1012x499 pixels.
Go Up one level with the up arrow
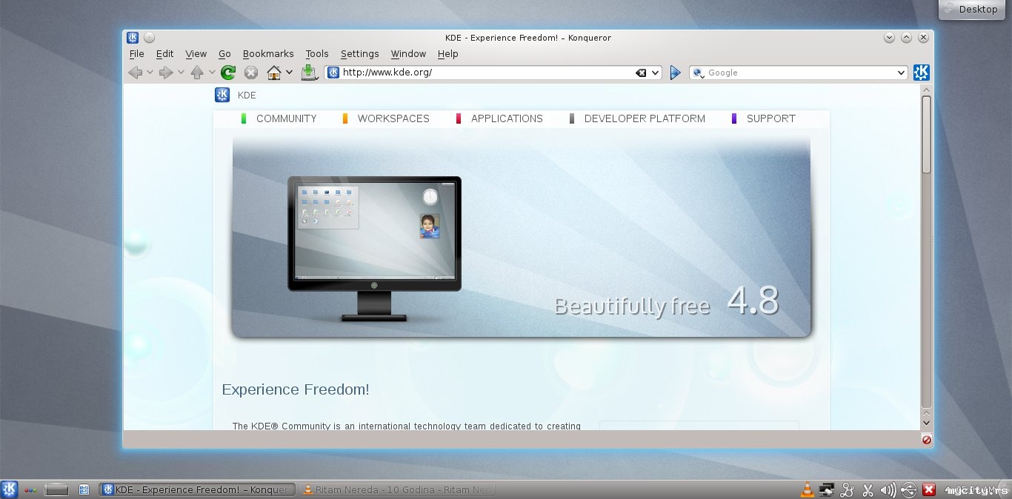point(197,73)
